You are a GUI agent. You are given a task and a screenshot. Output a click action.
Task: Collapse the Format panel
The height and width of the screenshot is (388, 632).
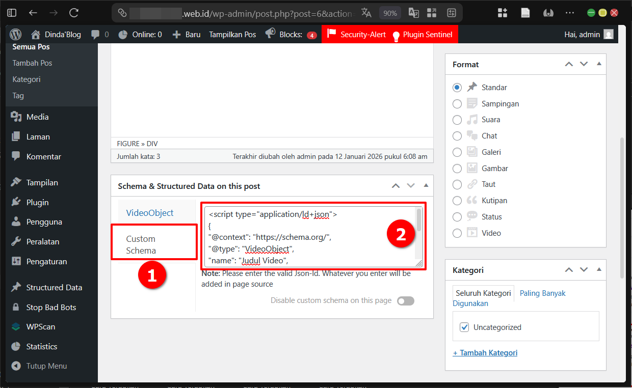(x=599, y=64)
